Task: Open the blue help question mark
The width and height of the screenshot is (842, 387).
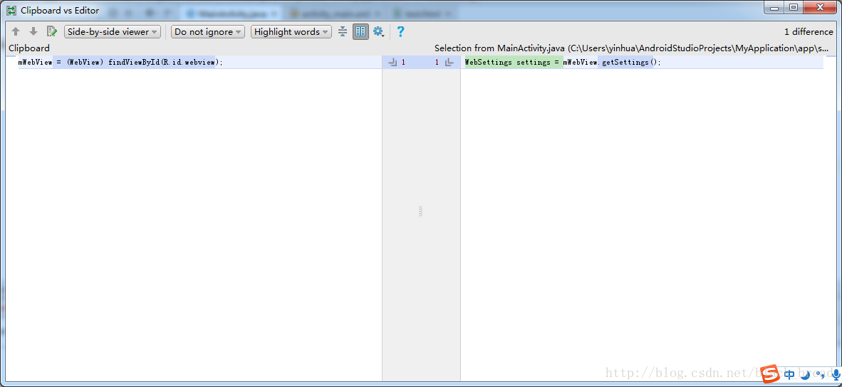Action: click(400, 31)
